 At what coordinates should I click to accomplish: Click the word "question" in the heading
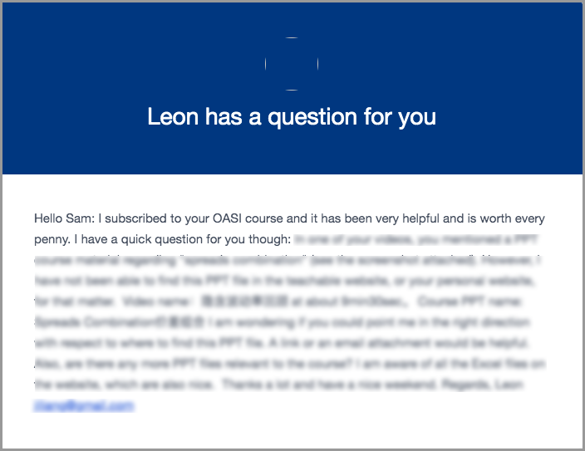tap(312, 117)
